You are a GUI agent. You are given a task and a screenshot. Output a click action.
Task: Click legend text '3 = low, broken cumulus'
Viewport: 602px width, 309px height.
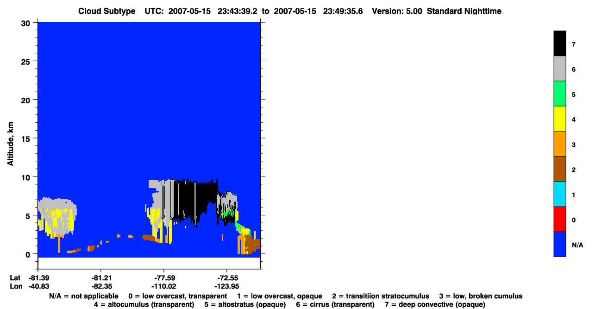[481, 296]
